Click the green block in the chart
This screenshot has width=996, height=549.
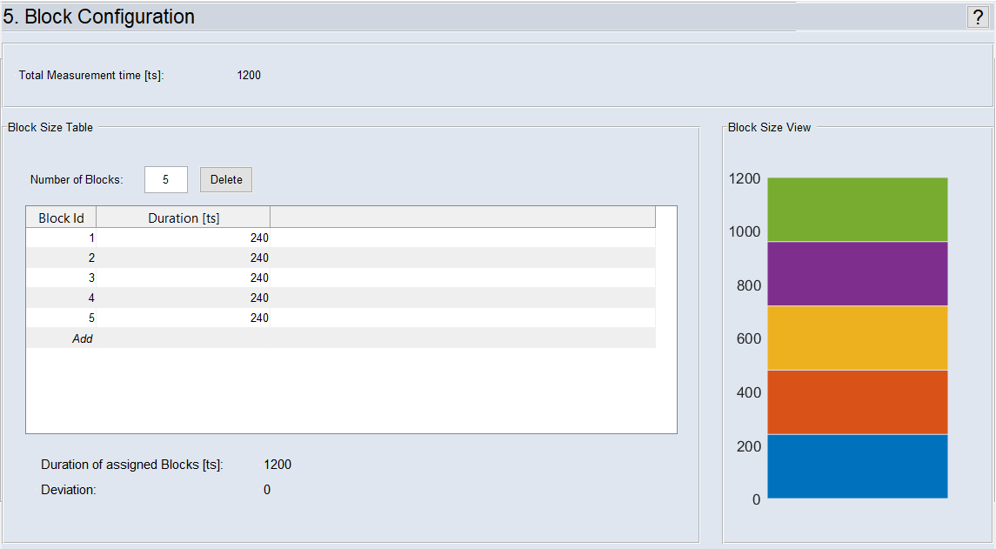pos(857,210)
